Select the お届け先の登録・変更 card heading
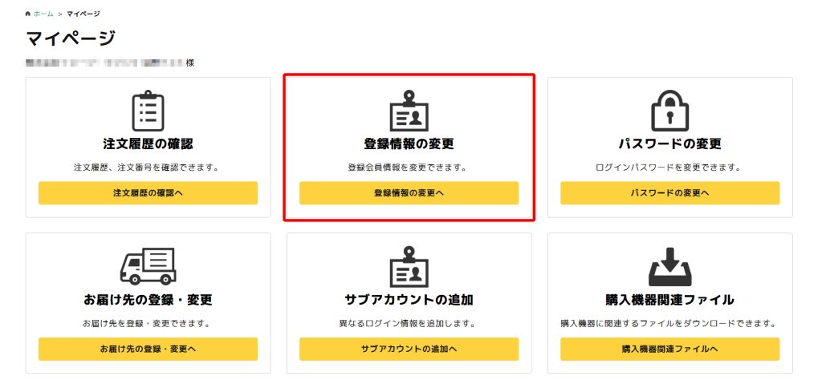The height and width of the screenshot is (388, 822). pos(148,300)
